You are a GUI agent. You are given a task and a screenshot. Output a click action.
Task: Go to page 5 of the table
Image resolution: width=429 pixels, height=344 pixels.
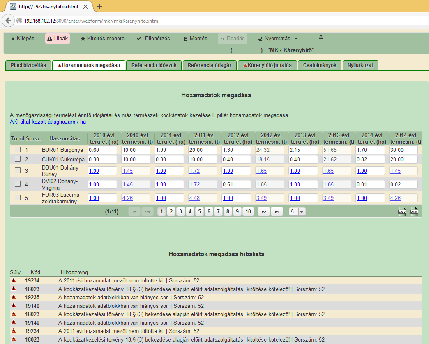(199, 211)
